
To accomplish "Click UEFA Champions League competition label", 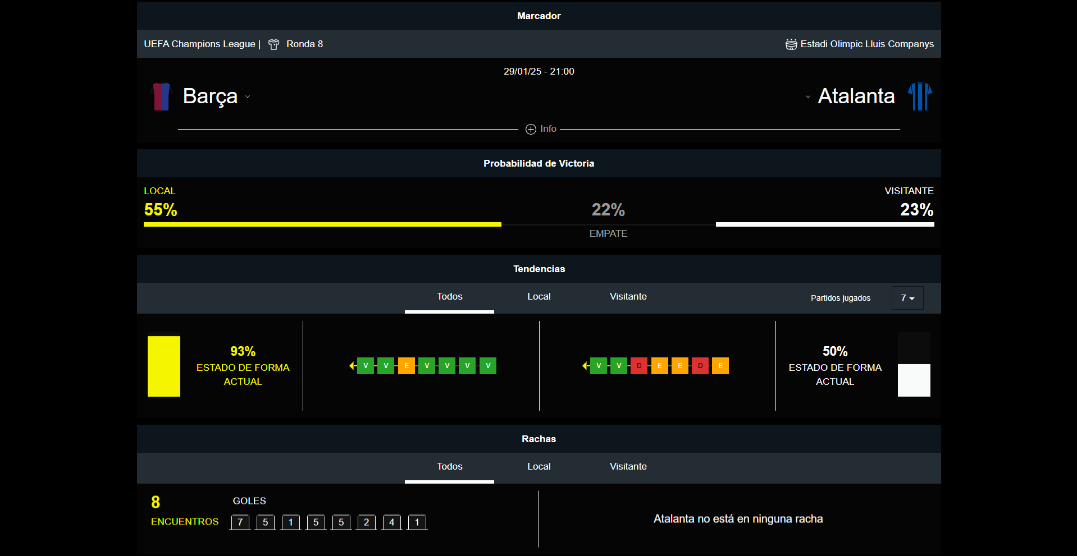I will [199, 44].
